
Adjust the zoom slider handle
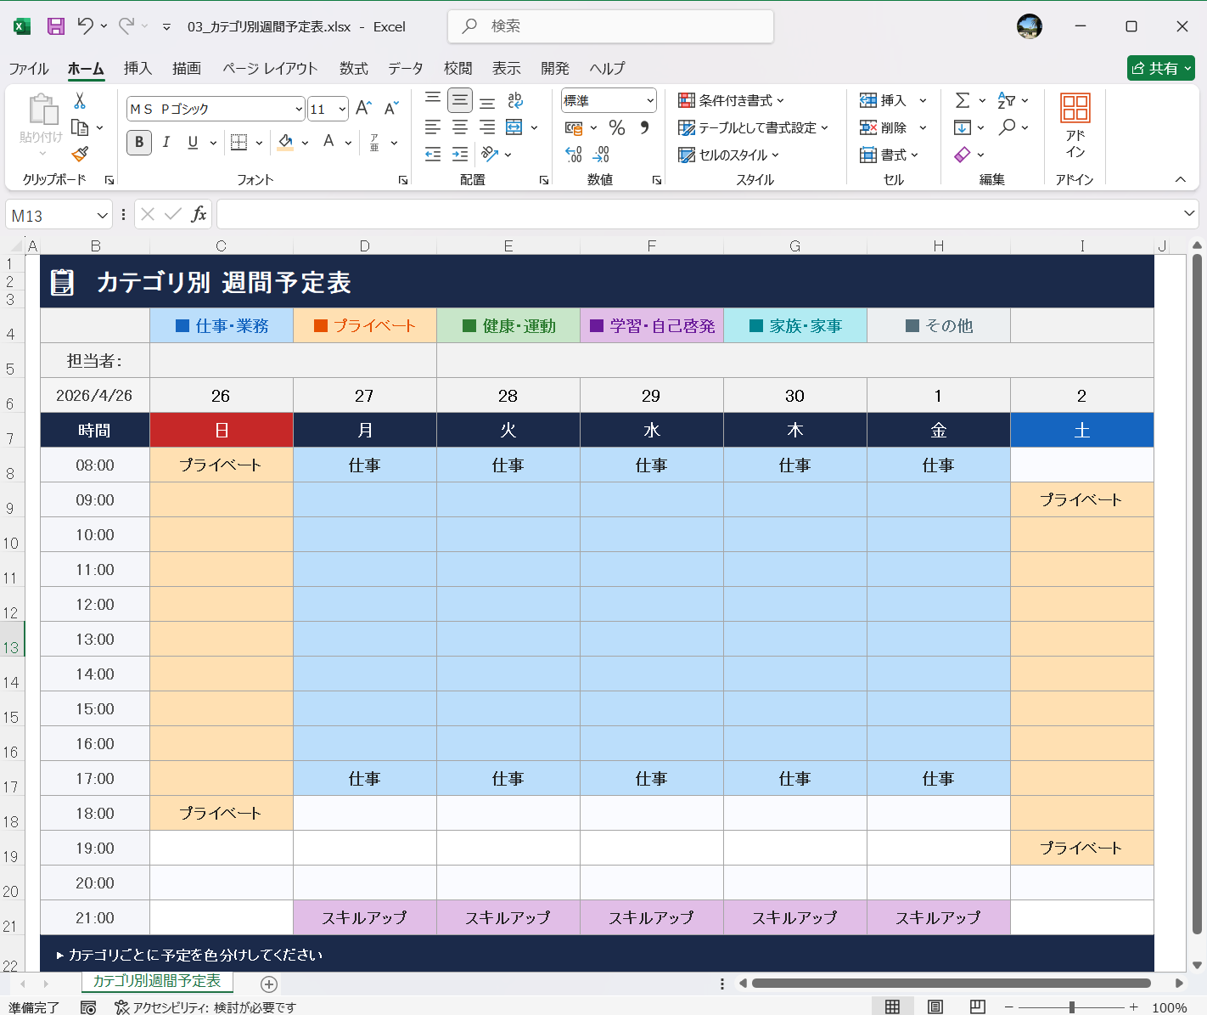tap(1072, 1007)
